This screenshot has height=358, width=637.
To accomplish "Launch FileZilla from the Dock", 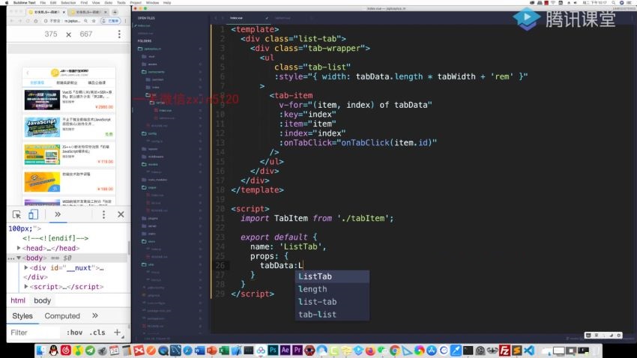I will coord(504,351).
